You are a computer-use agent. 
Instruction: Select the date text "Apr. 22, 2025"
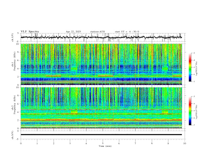click(x=73, y=32)
